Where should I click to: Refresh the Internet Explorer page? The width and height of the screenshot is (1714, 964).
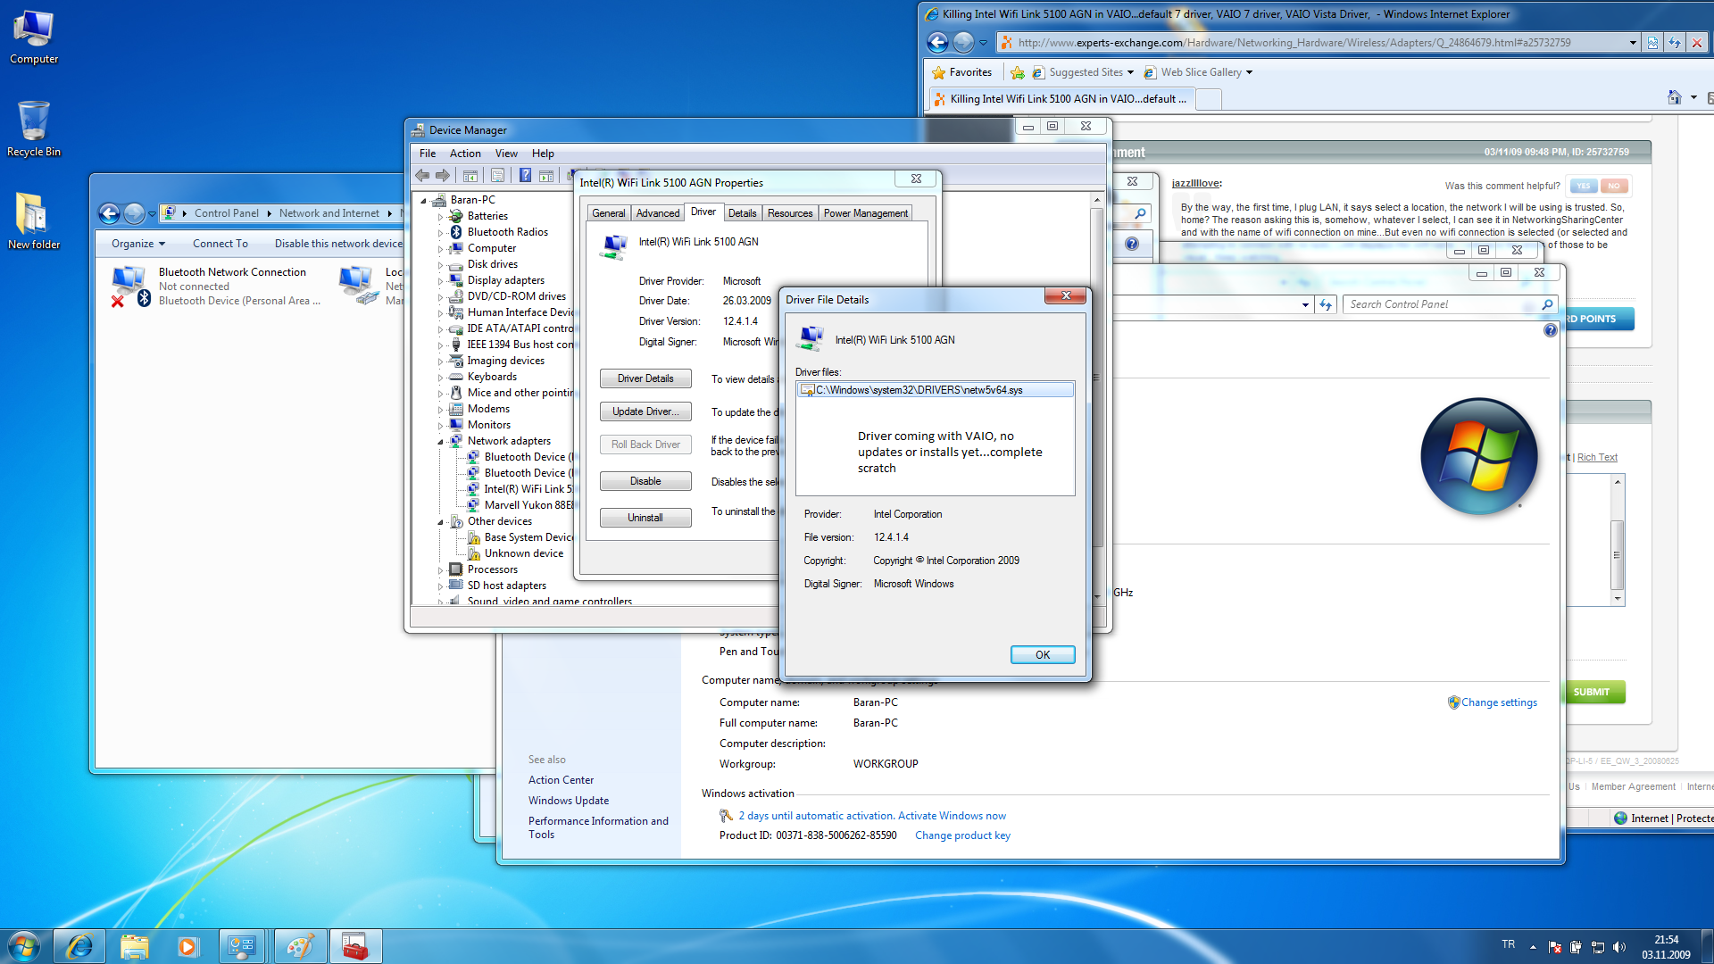coord(1675,42)
